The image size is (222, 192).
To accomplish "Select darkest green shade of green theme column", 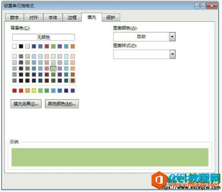I will pos(53,81).
